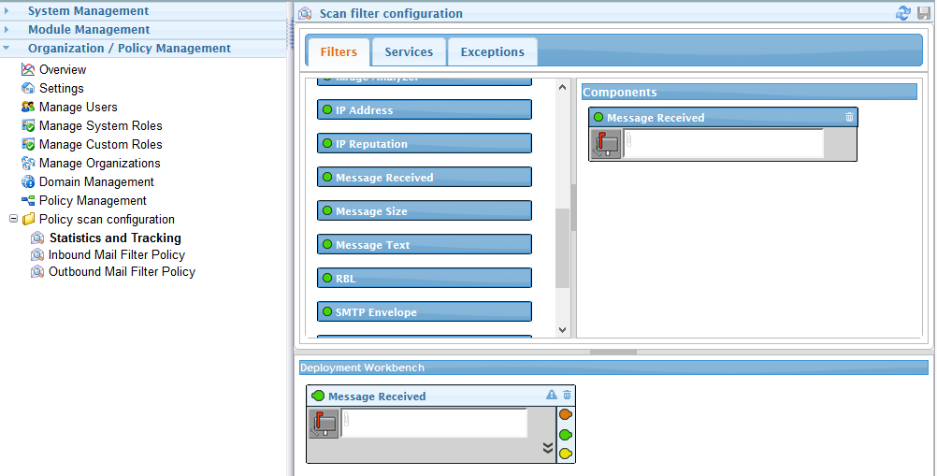Delete the Message Received component with trash icon
937x476 pixels.
pos(850,117)
